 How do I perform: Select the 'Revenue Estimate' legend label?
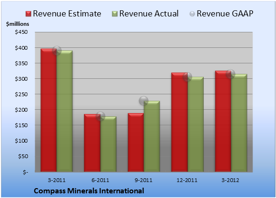[x=67, y=14]
